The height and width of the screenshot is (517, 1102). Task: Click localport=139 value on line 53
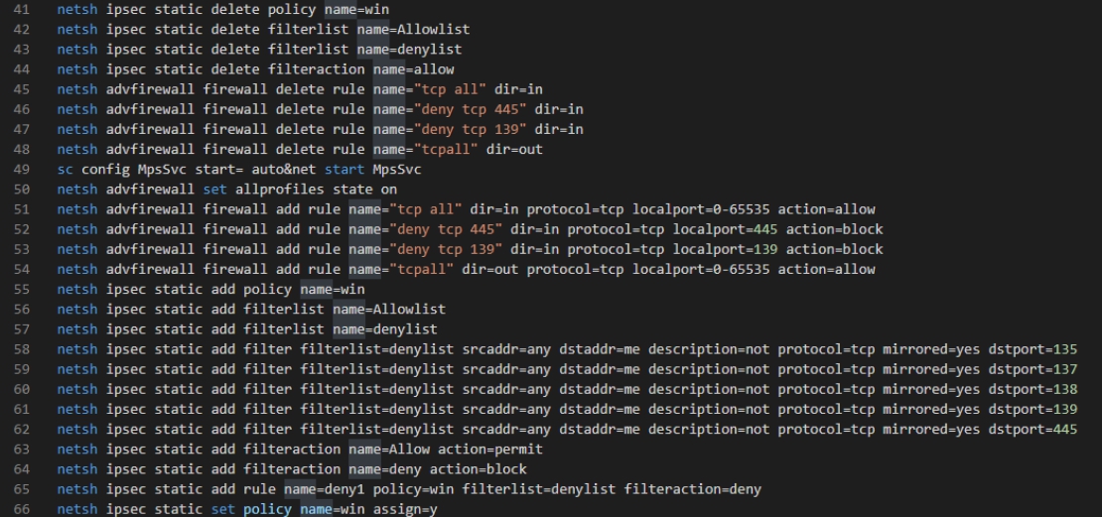[729, 249]
